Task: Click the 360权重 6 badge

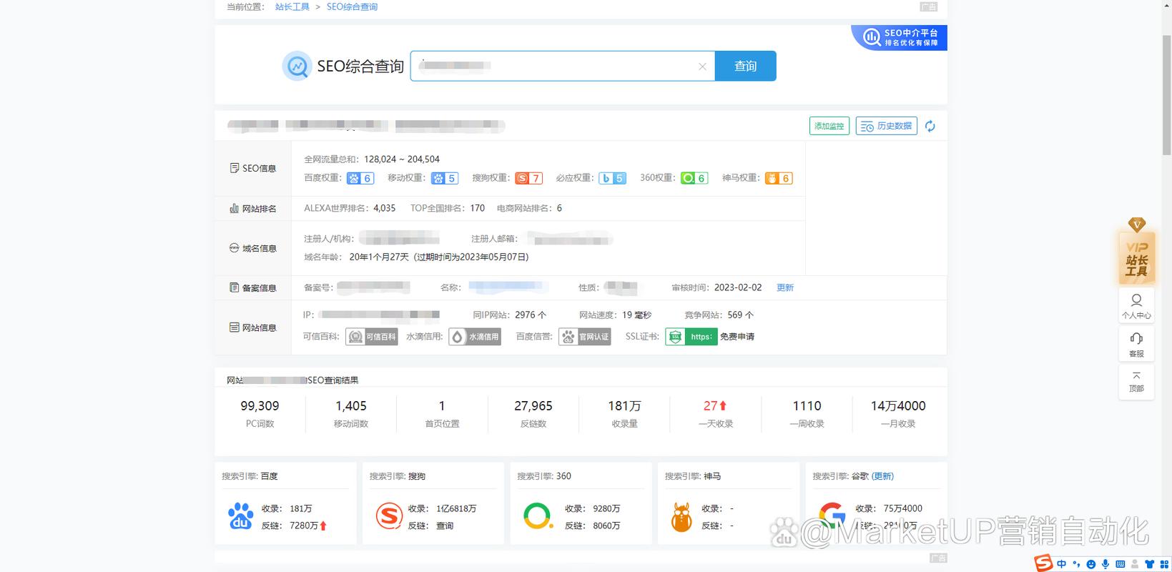Action: 694,178
